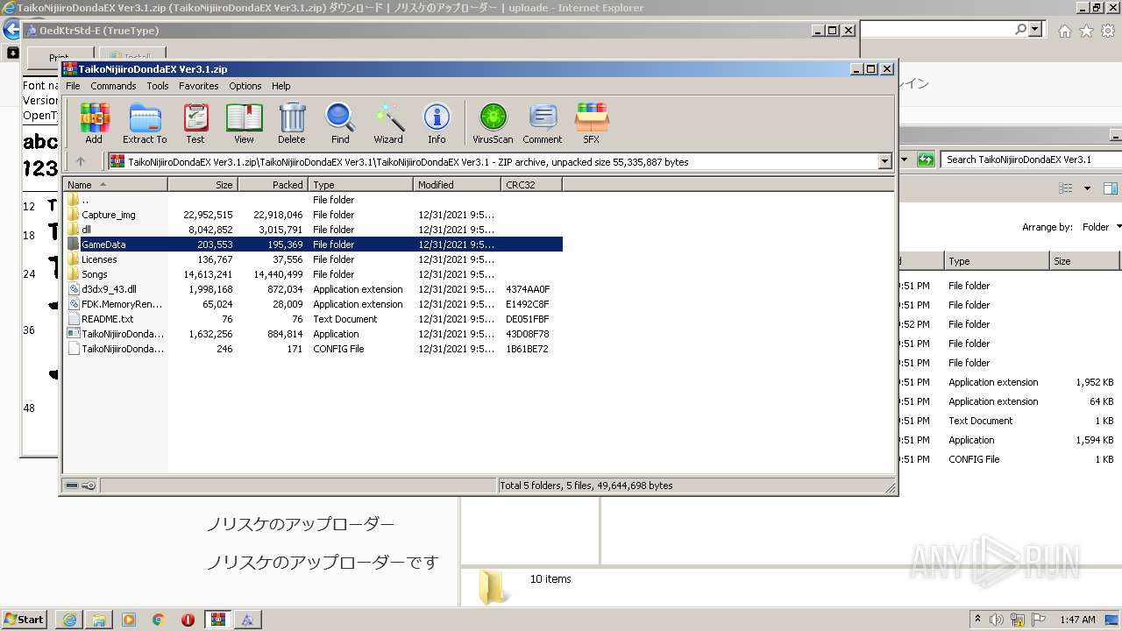Select the GameData folder row
The height and width of the screenshot is (631, 1122).
[x=313, y=245]
